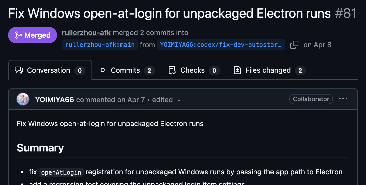Click the purple Merged status badge
The height and width of the screenshot is (185, 366).
tap(33, 35)
